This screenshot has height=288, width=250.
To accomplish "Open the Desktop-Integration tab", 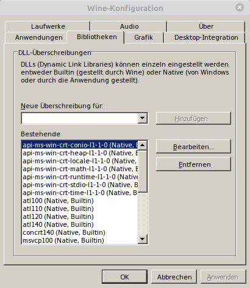I will 206,37.
